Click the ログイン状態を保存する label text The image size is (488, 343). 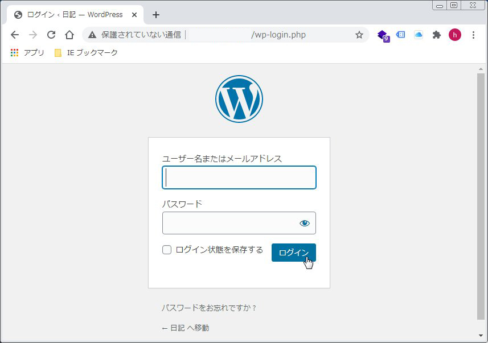click(219, 250)
